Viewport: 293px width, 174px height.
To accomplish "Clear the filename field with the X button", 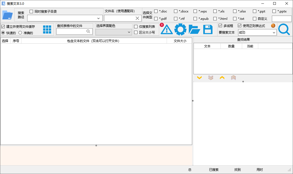I will click(x=137, y=18).
